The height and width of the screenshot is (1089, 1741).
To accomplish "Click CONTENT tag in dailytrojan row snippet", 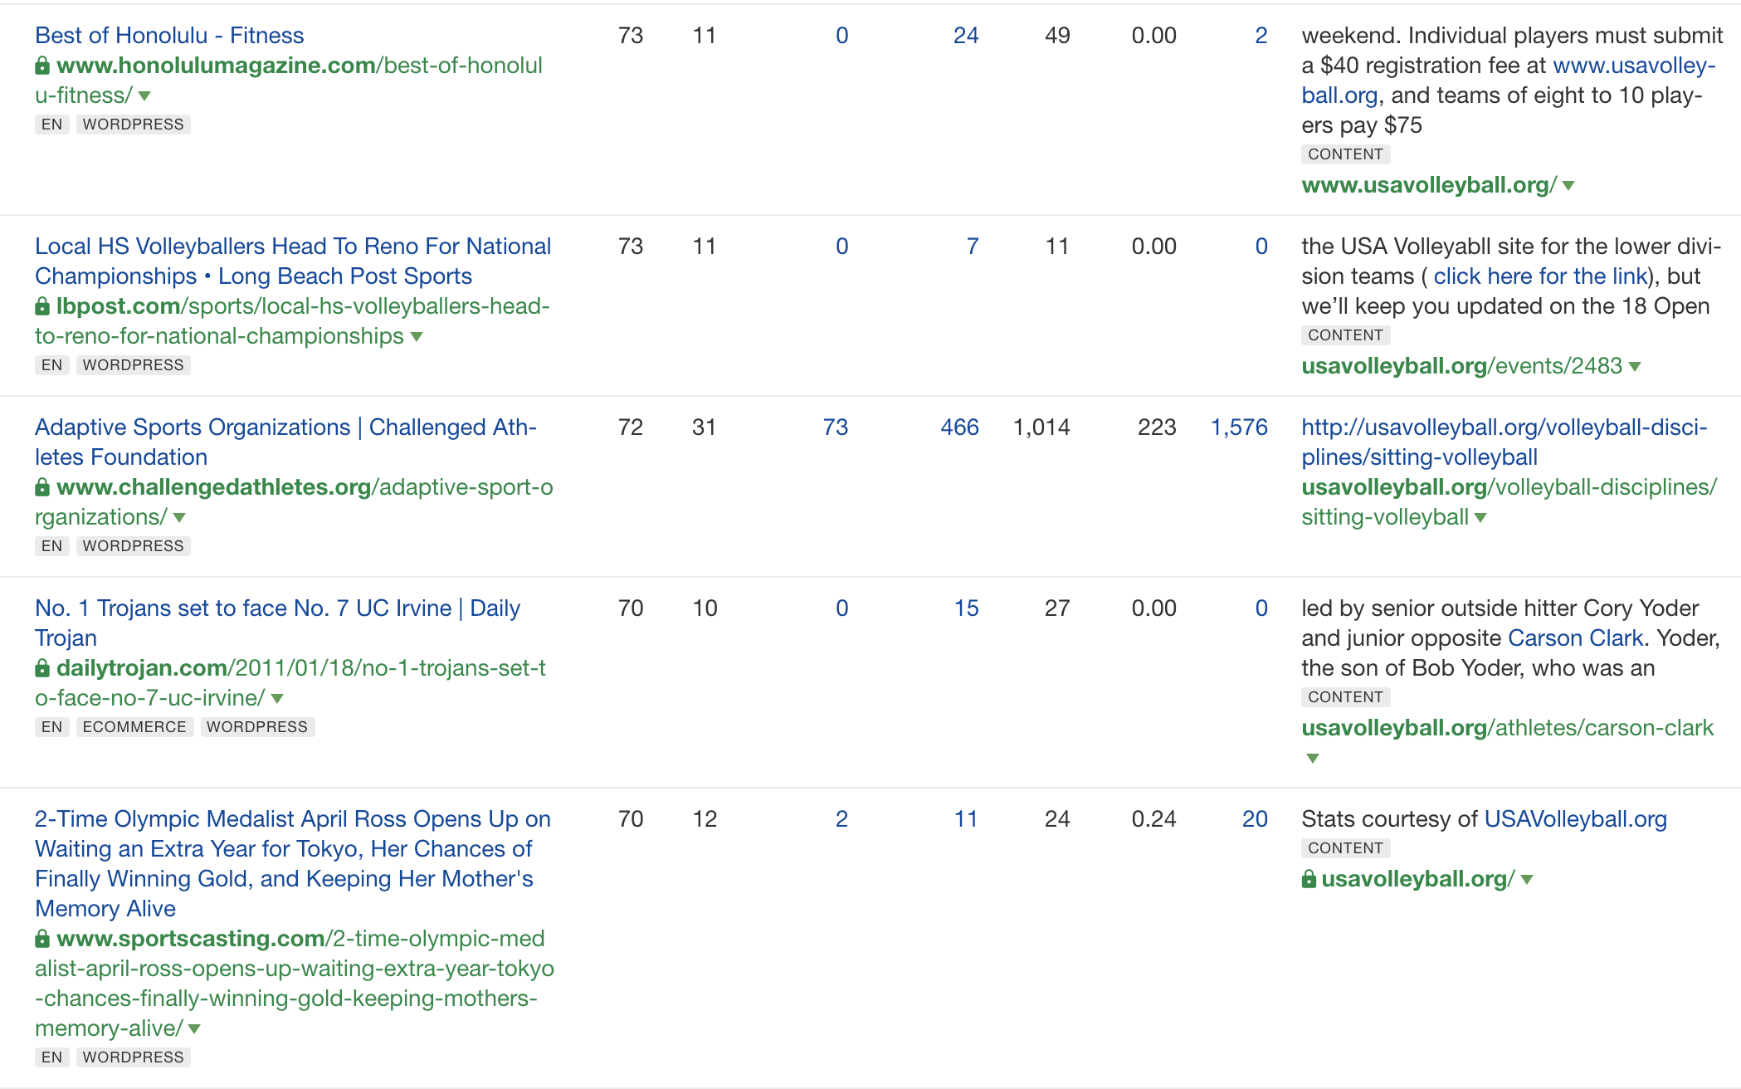I will 1346,697.
